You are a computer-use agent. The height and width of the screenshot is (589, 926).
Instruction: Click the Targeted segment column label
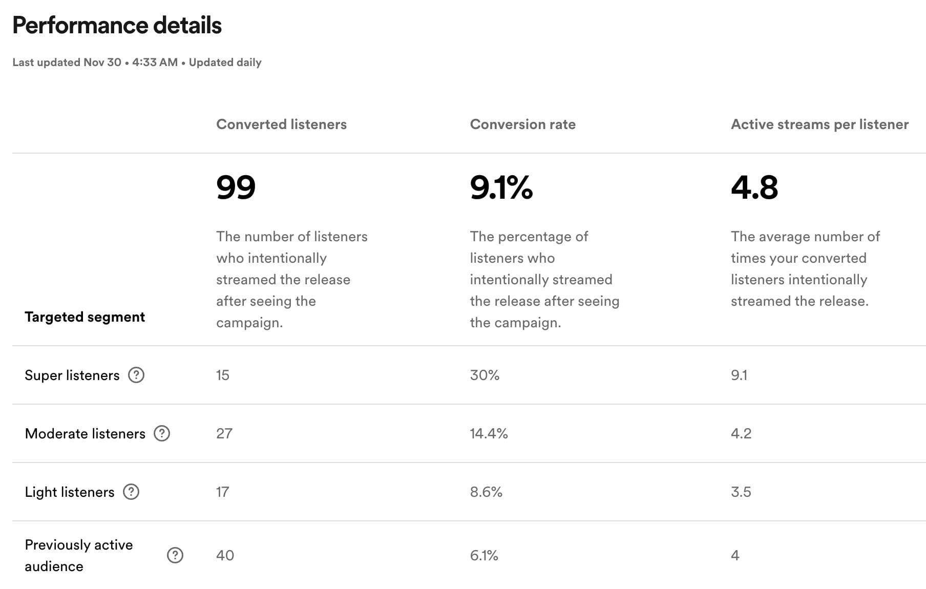(x=85, y=317)
